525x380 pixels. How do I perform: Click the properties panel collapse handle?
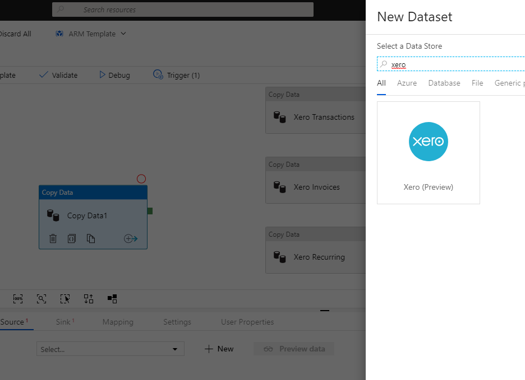(325, 311)
